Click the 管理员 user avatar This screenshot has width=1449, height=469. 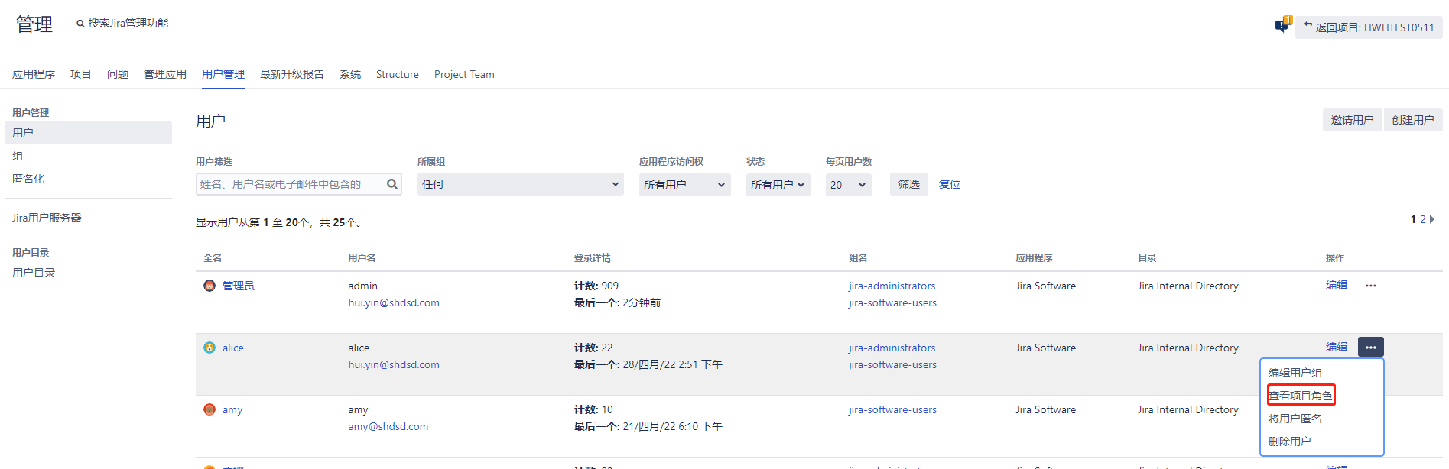click(210, 286)
